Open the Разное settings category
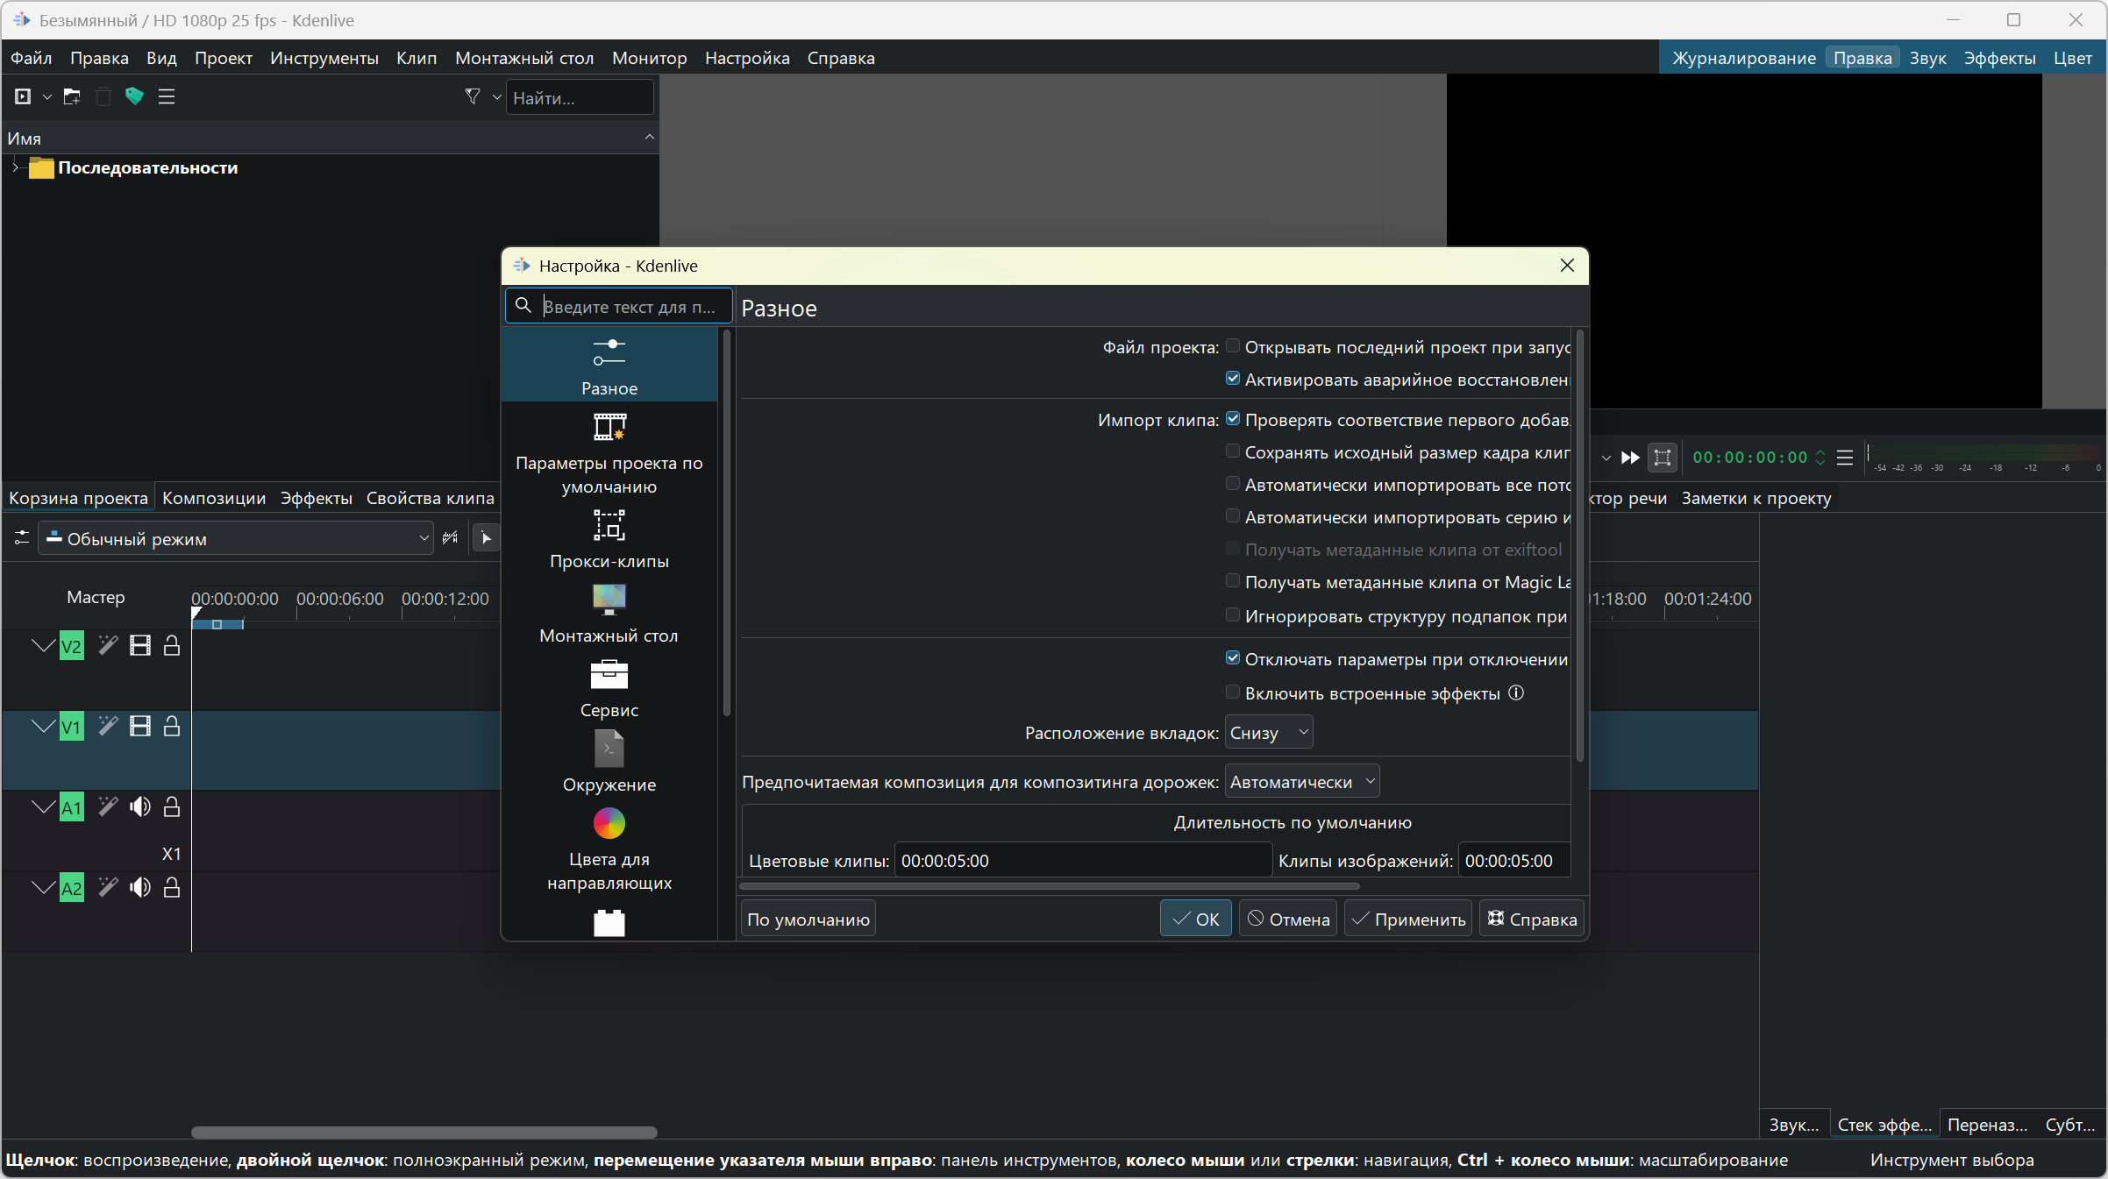 [609, 366]
